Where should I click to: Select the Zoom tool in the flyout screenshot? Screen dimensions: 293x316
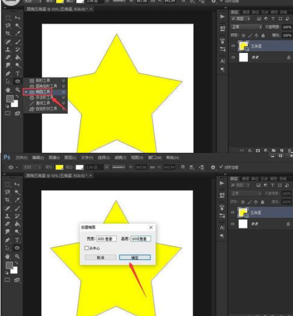click(x=18, y=90)
